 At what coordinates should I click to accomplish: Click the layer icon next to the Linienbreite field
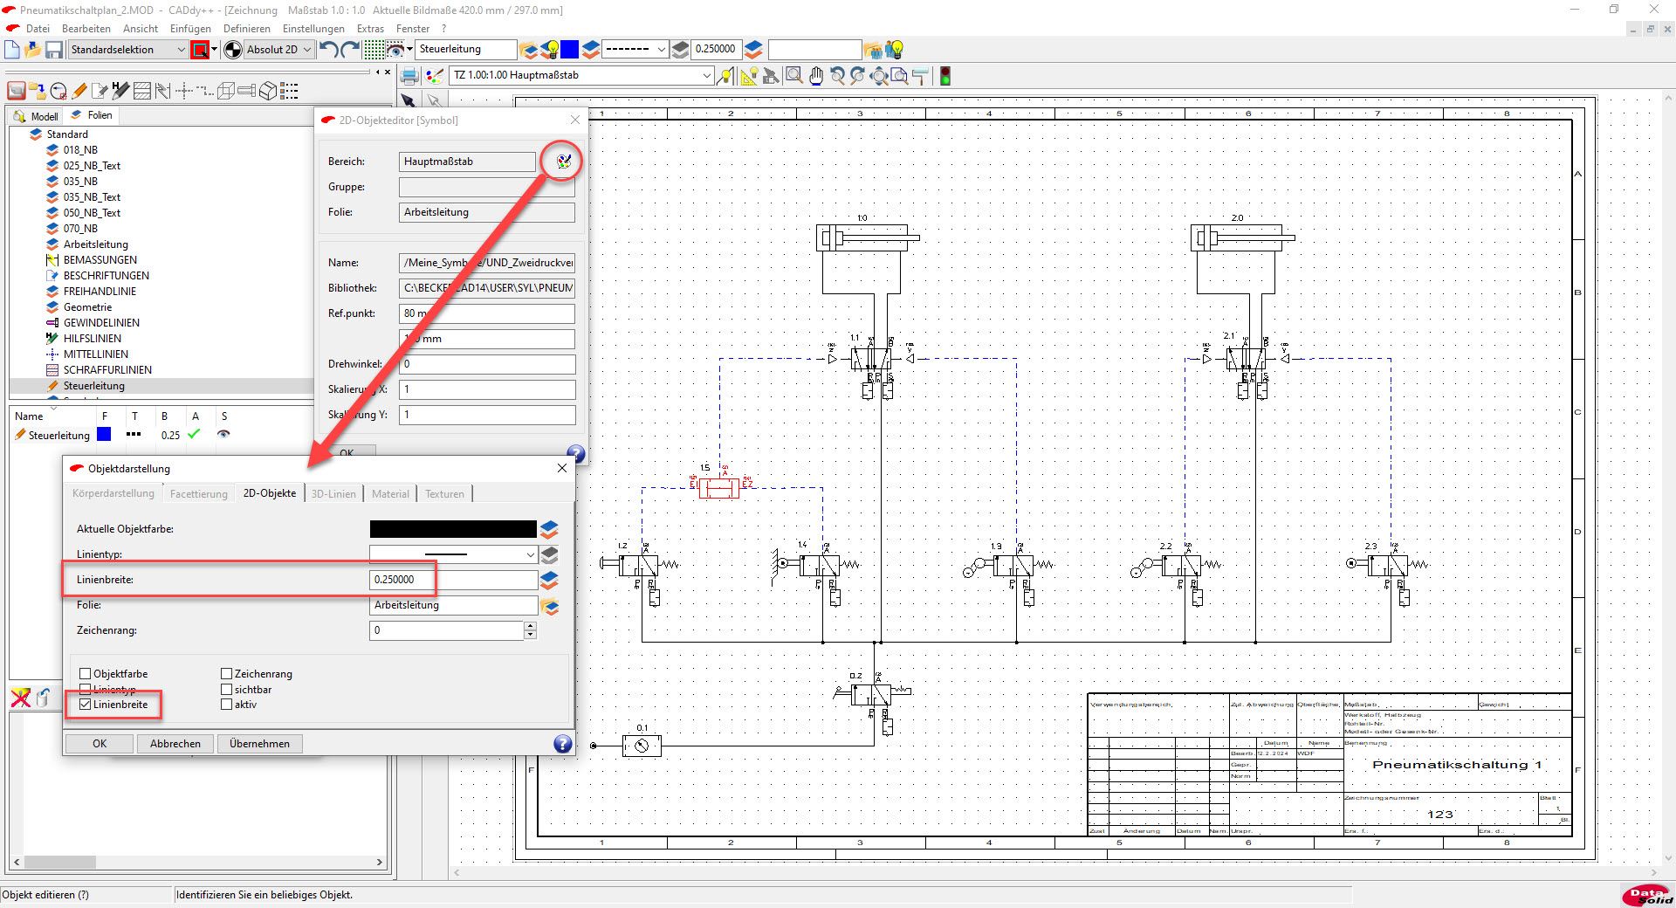click(x=549, y=580)
